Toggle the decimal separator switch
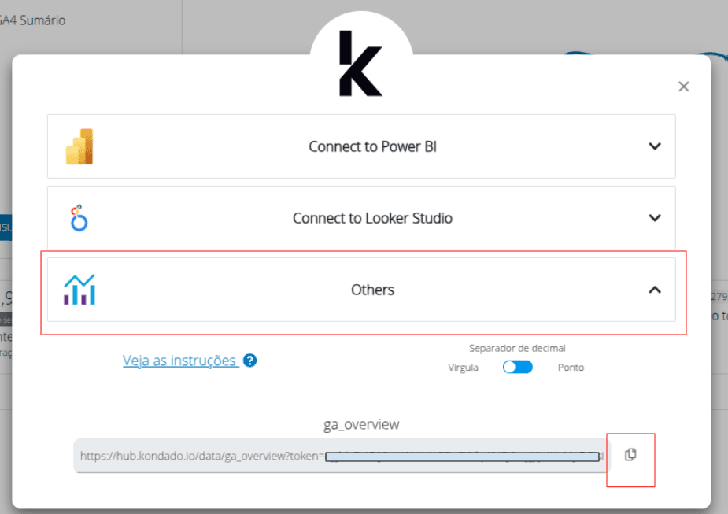 pos(518,367)
